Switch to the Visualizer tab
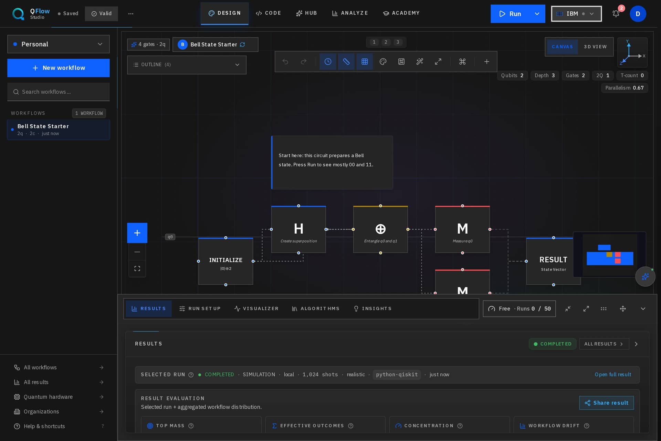The height and width of the screenshot is (441, 661). (256, 309)
